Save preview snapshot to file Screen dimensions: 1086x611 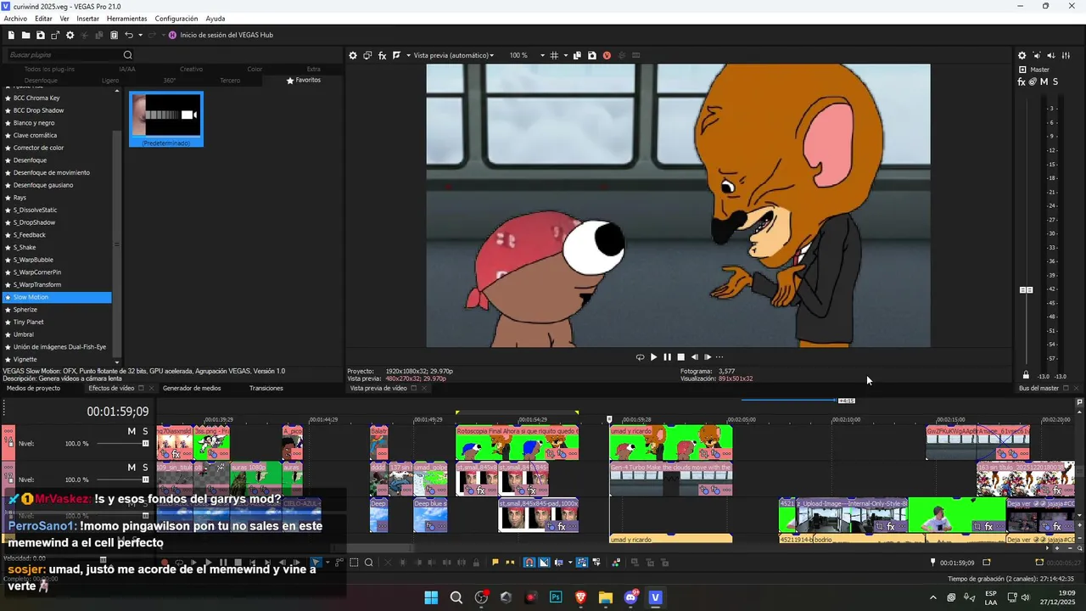tap(592, 55)
